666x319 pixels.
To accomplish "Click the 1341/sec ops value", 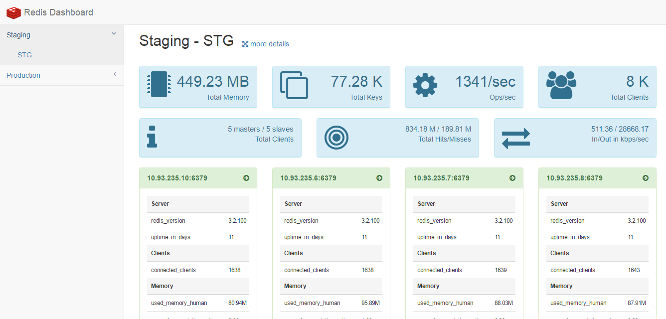I will tap(486, 81).
